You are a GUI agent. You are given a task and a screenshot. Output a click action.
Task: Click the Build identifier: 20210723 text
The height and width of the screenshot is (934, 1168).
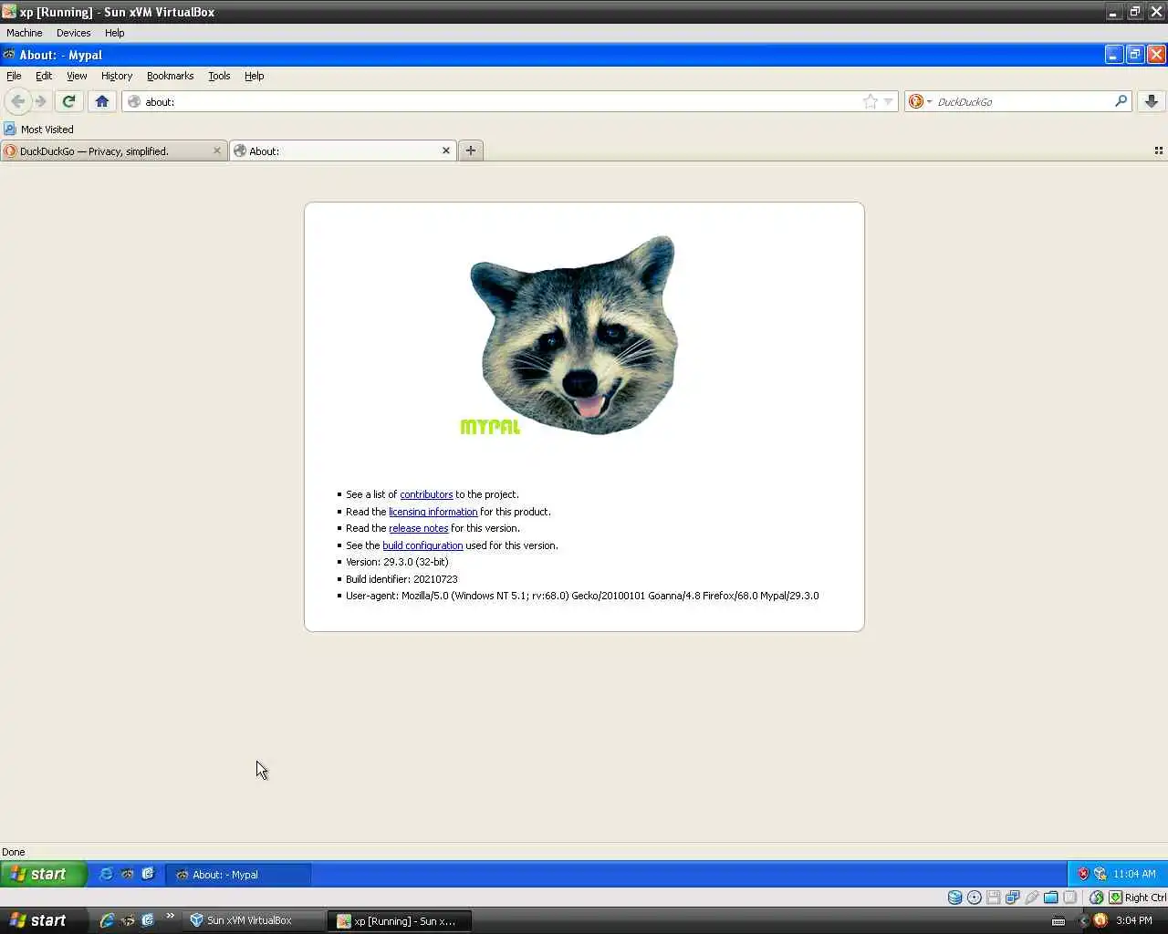[x=401, y=579]
